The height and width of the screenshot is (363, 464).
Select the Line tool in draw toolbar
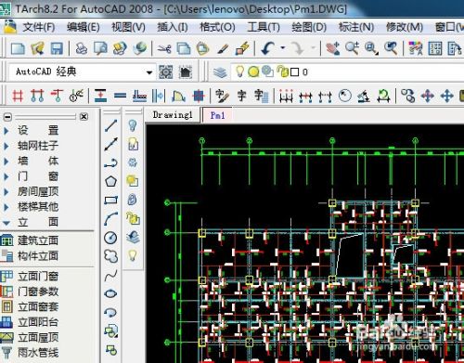pos(110,125)
